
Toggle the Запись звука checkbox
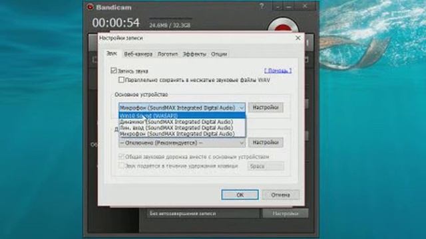114,71
